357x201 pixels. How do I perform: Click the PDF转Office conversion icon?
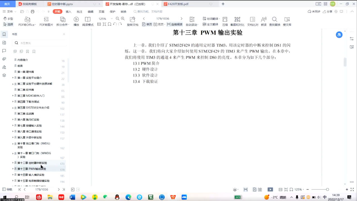(27, 19)
